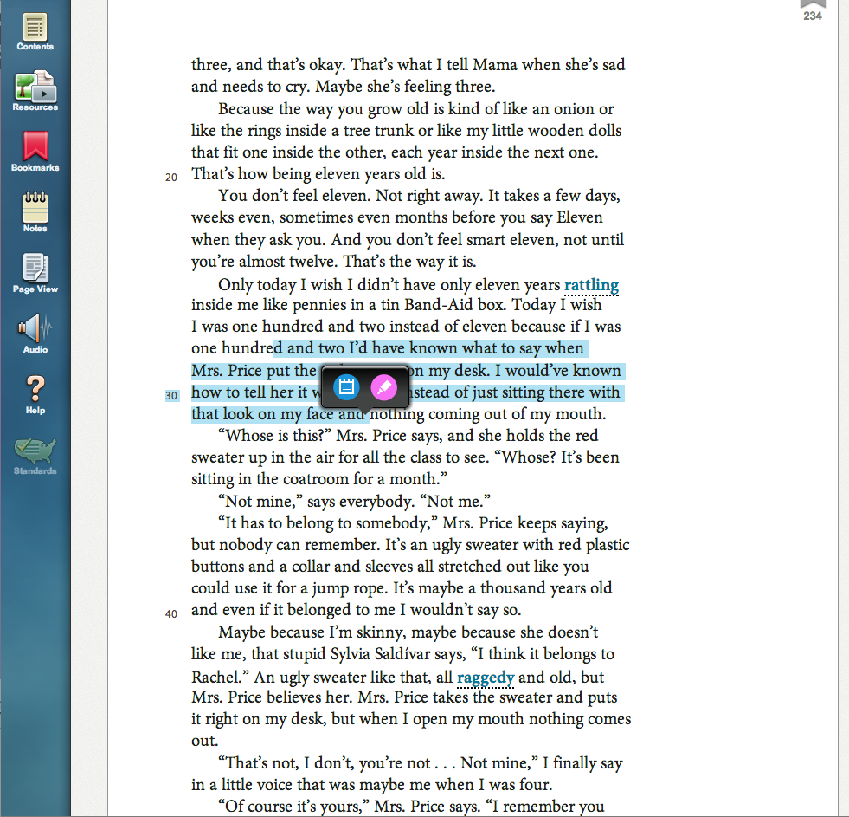The height and width of the screenshot is (817, 849).
Task: Click the page number 234
Action: (812, 16)
